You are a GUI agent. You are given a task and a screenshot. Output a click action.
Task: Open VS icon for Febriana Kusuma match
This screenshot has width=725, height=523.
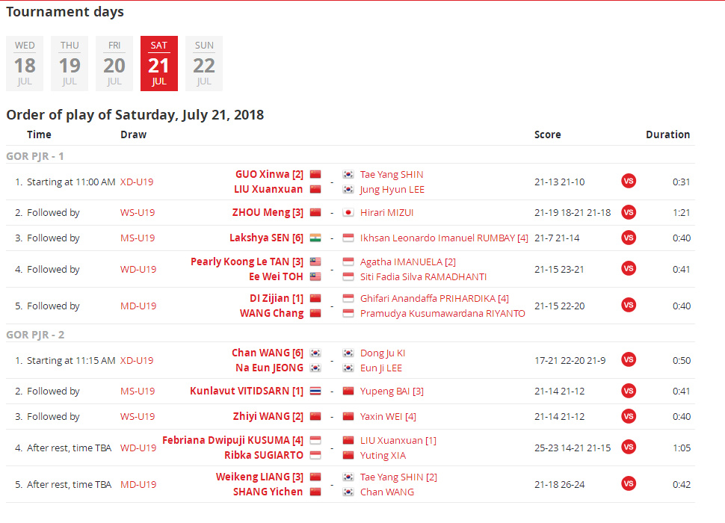(629, 448)
